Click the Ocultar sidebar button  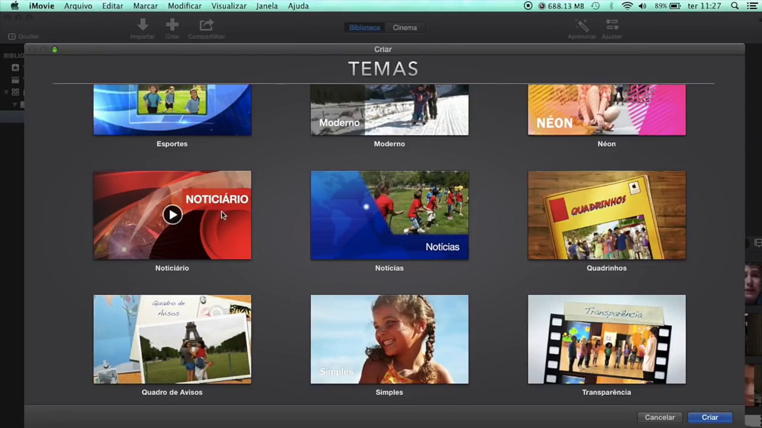24,36
